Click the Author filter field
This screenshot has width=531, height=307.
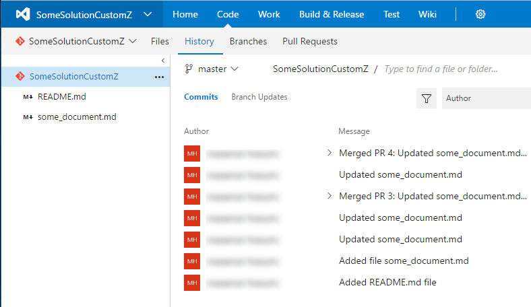coord(487,98)
